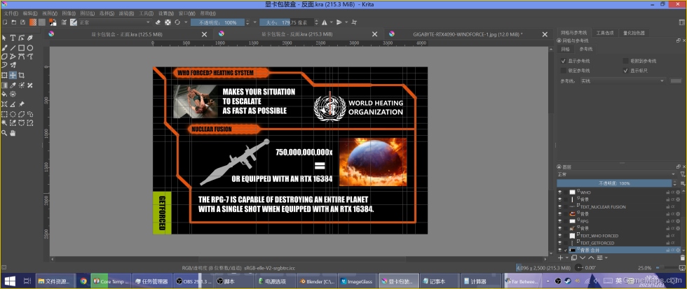
Task: Select the Rectangle shape tool
Action: tap(22, 48)
